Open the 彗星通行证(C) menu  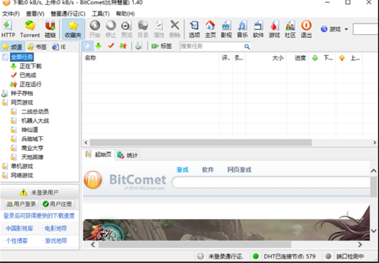pyautogui.click(x=68, y=14)
